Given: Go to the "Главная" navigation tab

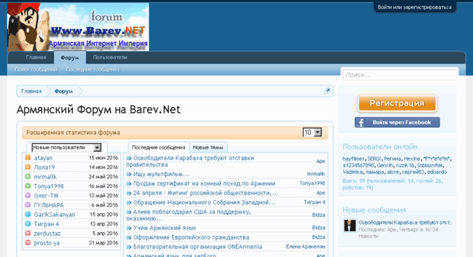Looking at the screenshot, I should pyautogui.click(x=36, y=57).
